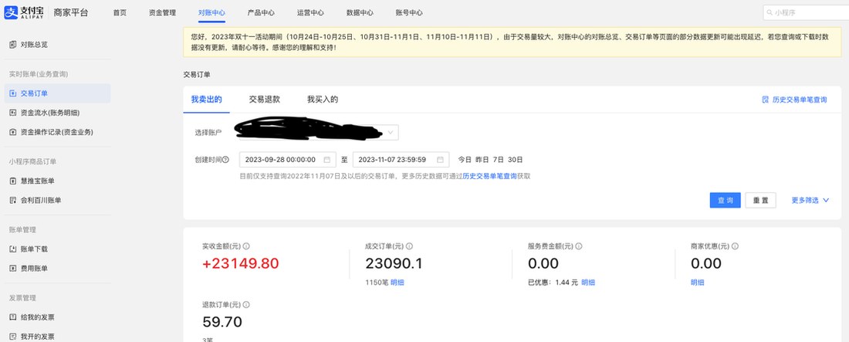The height and width of the screenshot is (342, 849).
Task: Select 今日 quick date range
Action: pos(465,160)
